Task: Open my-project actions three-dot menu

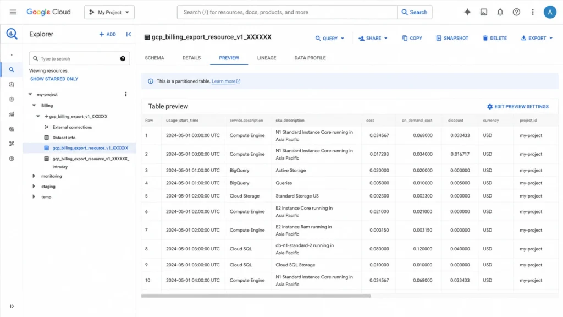Action: (x=126, y=94)
